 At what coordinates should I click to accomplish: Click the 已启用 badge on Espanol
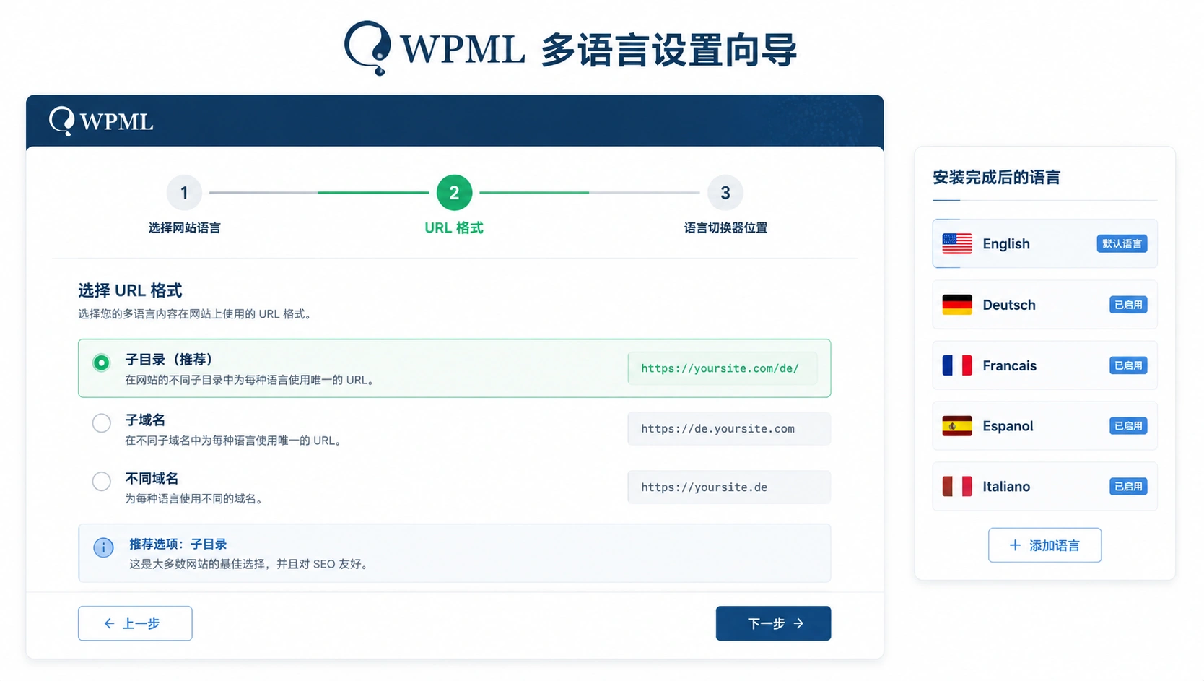click(x=1128, y=426)
